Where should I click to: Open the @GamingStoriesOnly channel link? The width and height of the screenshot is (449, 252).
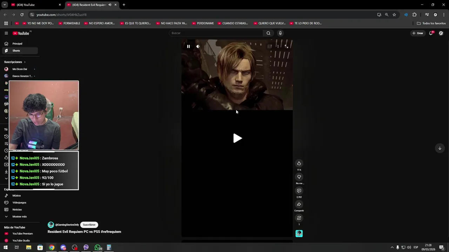[67, 225]
